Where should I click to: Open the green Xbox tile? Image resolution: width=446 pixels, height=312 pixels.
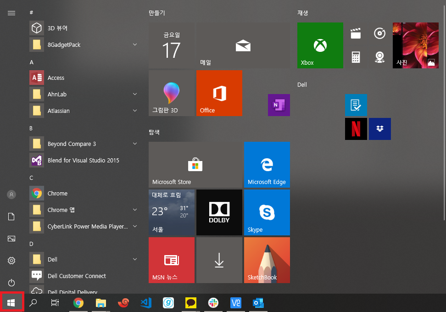point(320,45)
